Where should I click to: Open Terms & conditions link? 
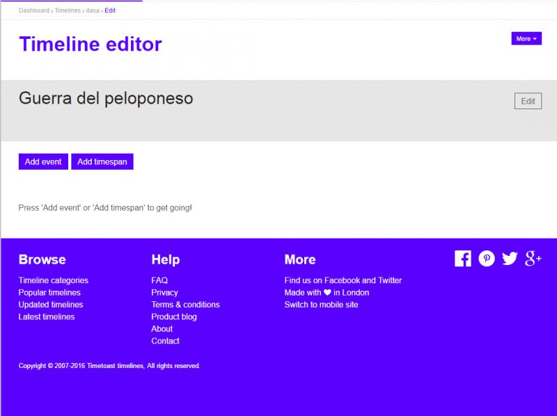[185, 305]
